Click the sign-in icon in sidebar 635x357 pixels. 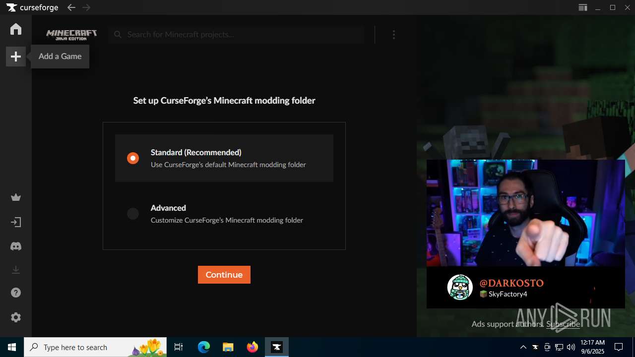(x=16, y=222)
